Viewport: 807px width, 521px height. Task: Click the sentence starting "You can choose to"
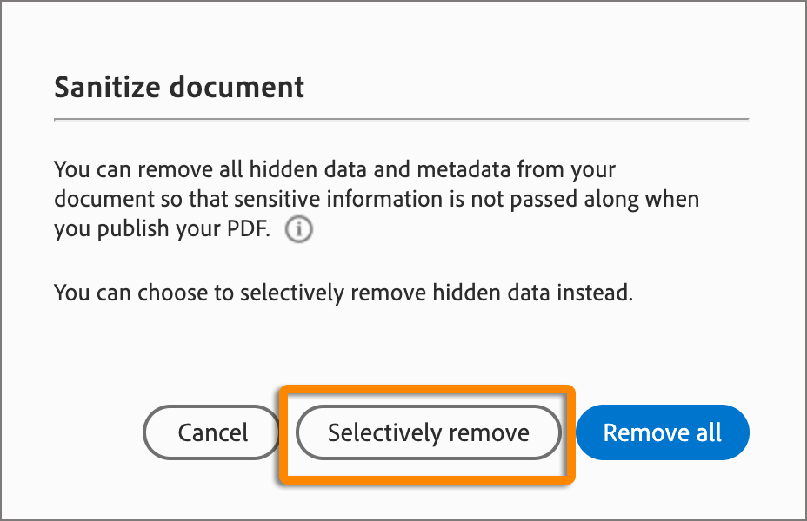pyautogui.click(x=343, y=293)
